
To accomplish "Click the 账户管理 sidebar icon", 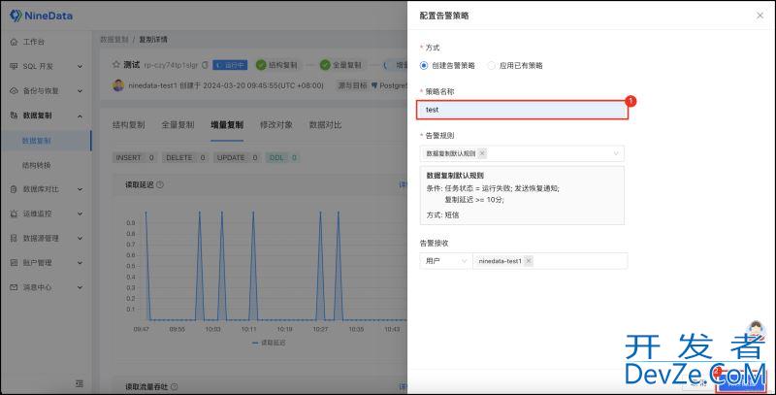I will coord(14,263).
